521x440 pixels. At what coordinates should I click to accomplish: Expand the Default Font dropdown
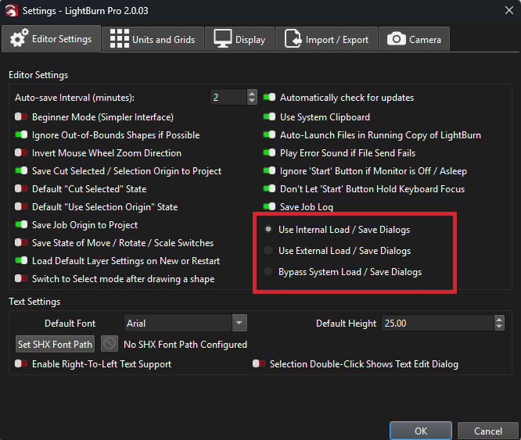(239, 323)
